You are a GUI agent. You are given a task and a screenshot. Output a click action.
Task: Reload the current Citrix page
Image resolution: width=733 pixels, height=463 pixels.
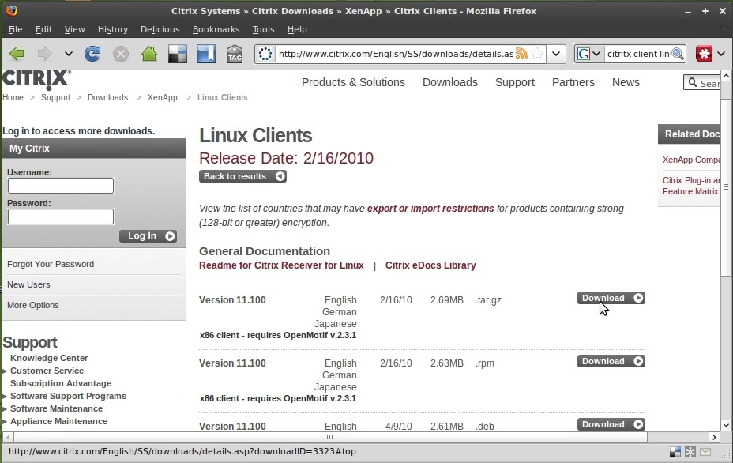pyautogui.click(x=92, y=54)
